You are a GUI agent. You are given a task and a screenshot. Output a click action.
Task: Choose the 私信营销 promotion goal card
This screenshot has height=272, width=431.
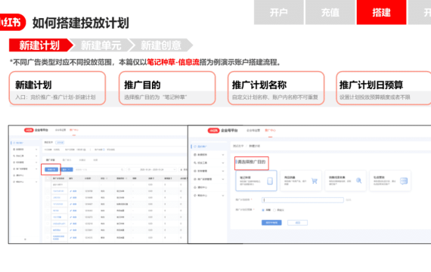[x=390, y=181]
